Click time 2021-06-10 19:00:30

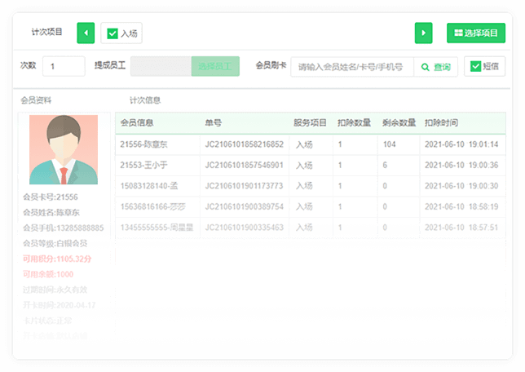[461, 186]
